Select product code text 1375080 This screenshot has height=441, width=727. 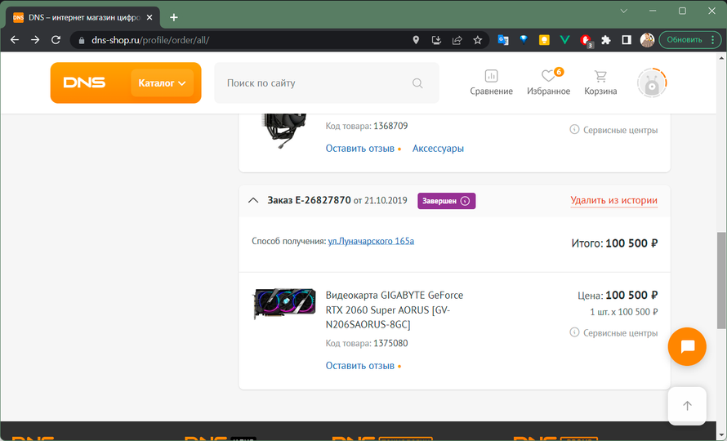point(390,344)
